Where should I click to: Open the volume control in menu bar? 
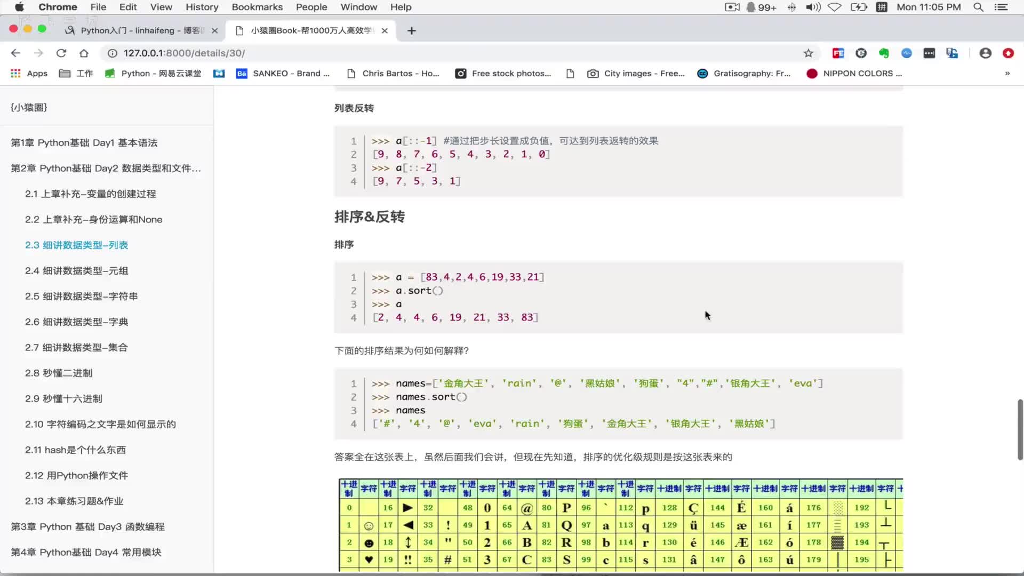pos(813,7)
